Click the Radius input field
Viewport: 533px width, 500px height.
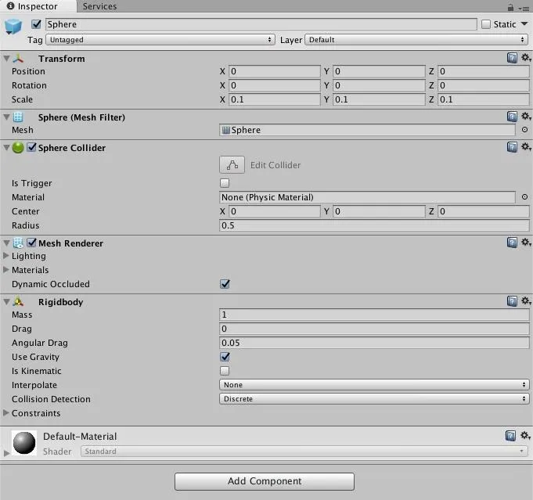click(x=374, y=225)
